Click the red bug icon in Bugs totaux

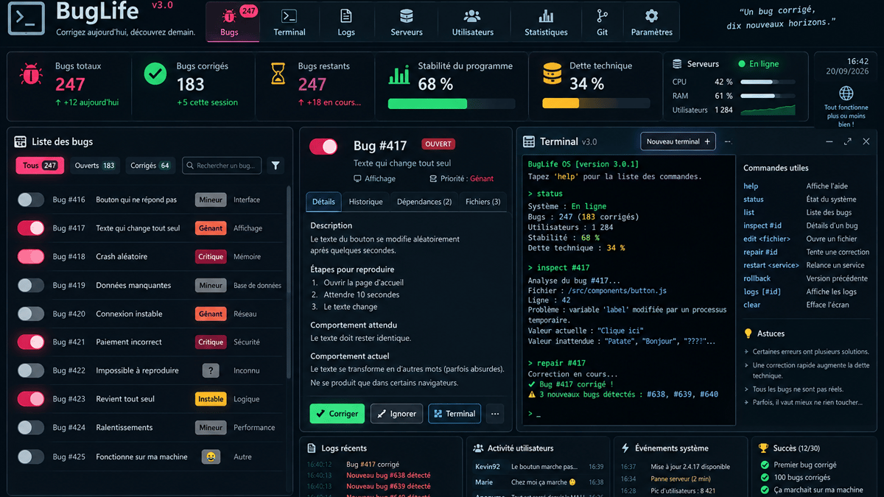point(31,74)
